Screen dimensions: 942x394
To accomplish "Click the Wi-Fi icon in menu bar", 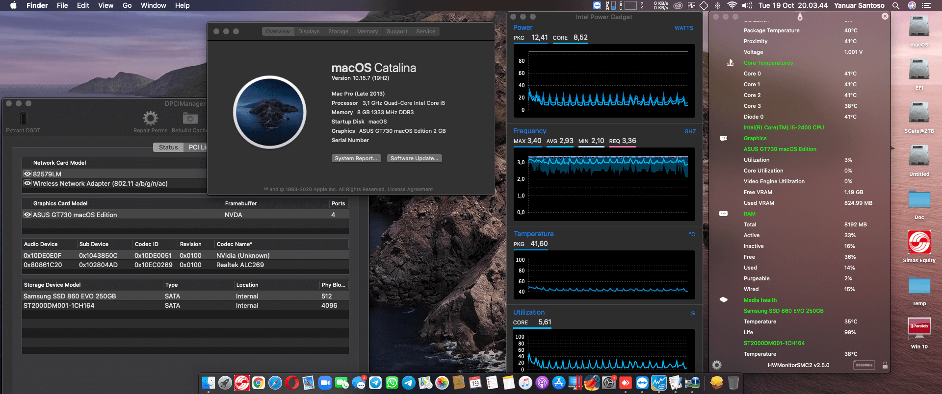I will pyautogui.click(x=732, y=5).
